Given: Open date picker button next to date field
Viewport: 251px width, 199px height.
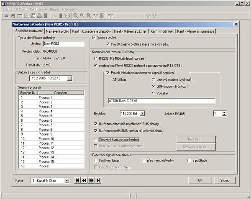Looking at the screenshot, I should coord(69,78).
